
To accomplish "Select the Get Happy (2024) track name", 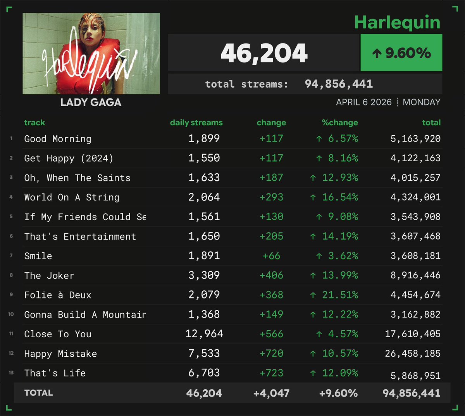I will pos(69,158).
